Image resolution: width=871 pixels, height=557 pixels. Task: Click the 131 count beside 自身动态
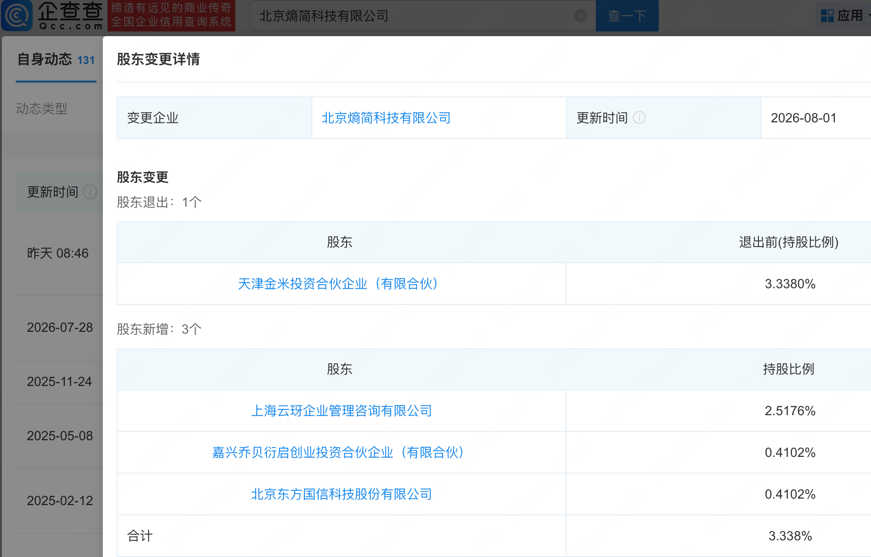(86, 60)
